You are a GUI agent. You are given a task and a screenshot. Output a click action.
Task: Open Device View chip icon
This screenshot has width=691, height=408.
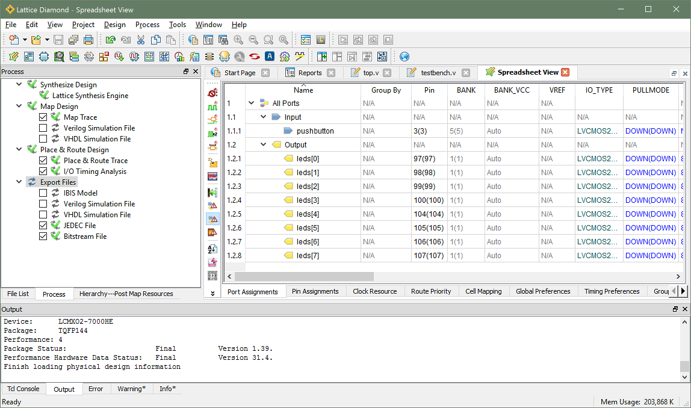click(x=43, y=57)
